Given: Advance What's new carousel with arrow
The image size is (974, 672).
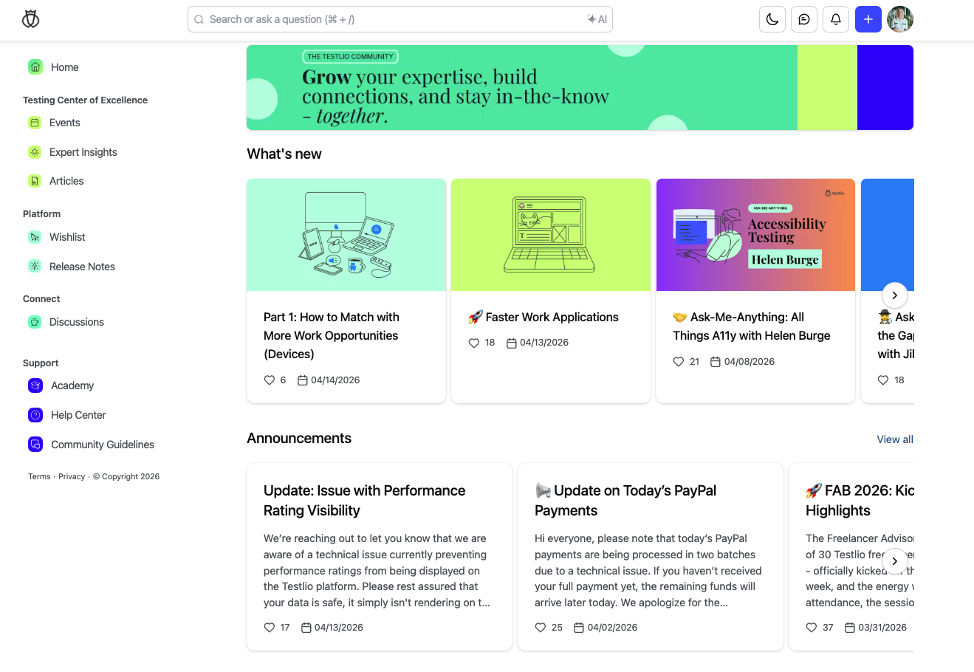Looking at the screenshot, I should coord(895,295).
